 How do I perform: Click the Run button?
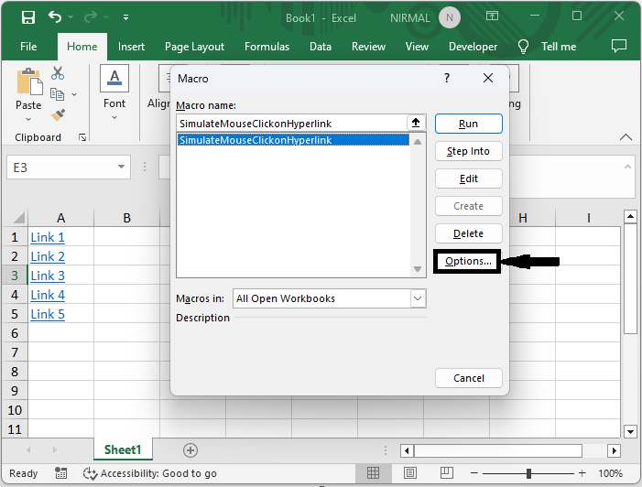pyautogui.click(x=468, y=124)
